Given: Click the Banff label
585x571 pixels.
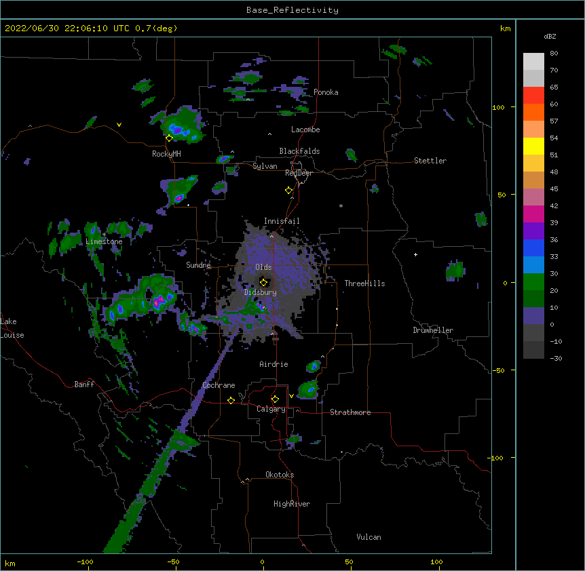Looking at the screenshot, I should pos(84,385).
